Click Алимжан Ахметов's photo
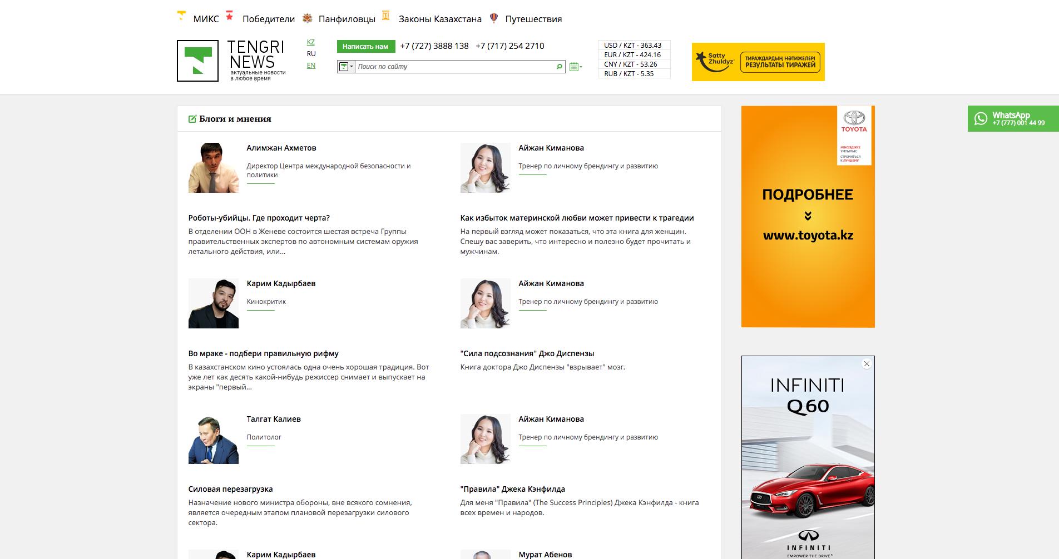This screenshot has width=1059, height=559. click(214, 168)
